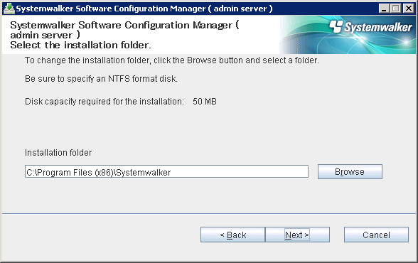Cancel the installation wizard
The image size is (418, 263).
pos(376,235)
